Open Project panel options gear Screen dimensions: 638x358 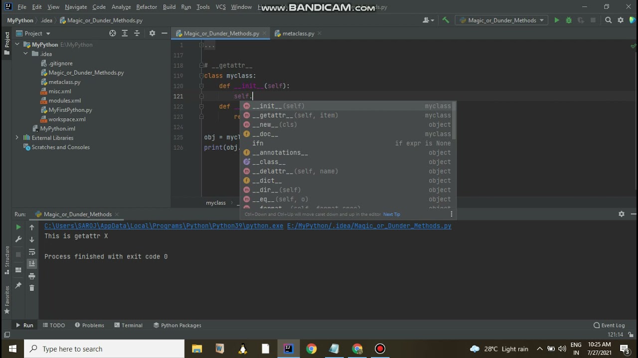coord(152,33)
